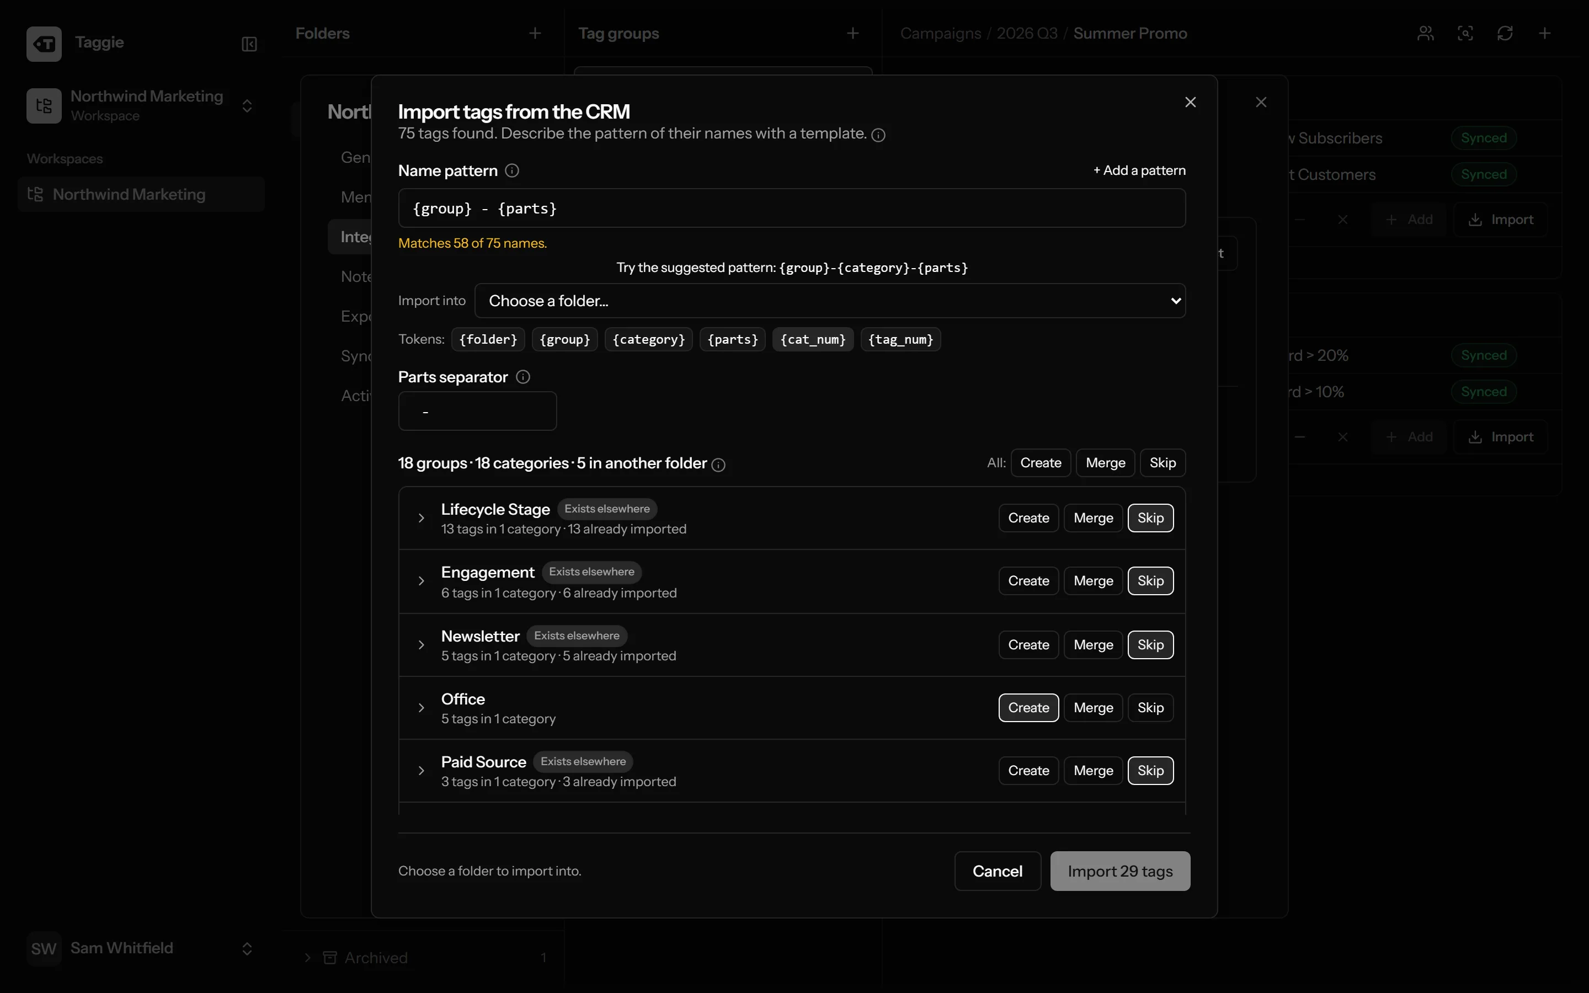Add a new tag group plus icon
Screen dimensions: 1589x993
853,34
